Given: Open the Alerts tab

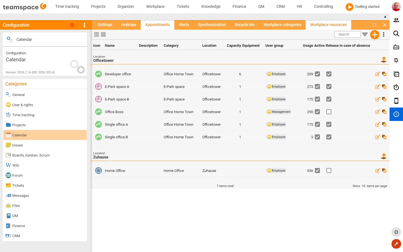Looking at the screenshot, I should [184, 25].
